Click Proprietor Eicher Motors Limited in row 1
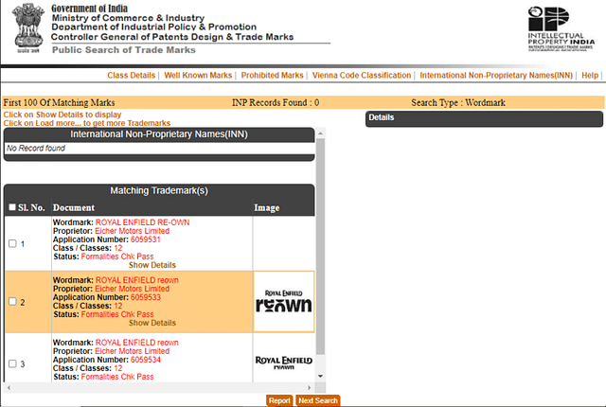Screen dimensions: 606x407 [133, 231]
